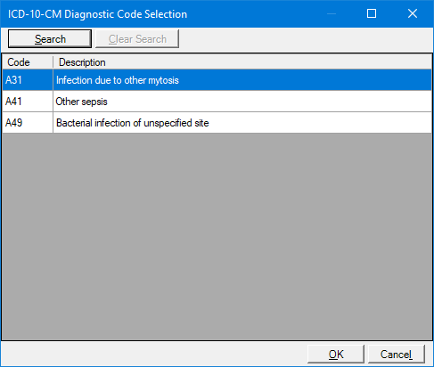Select the A49 code cell
434x367 pixels.
coord(28,123)
